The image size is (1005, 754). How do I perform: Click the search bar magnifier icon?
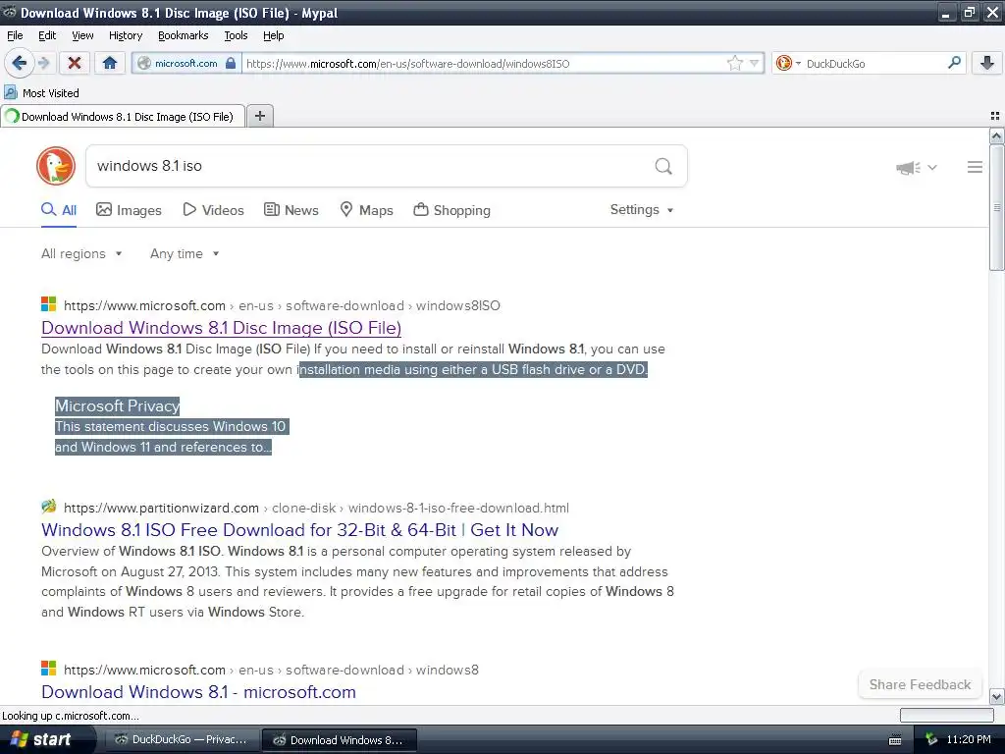954,63
